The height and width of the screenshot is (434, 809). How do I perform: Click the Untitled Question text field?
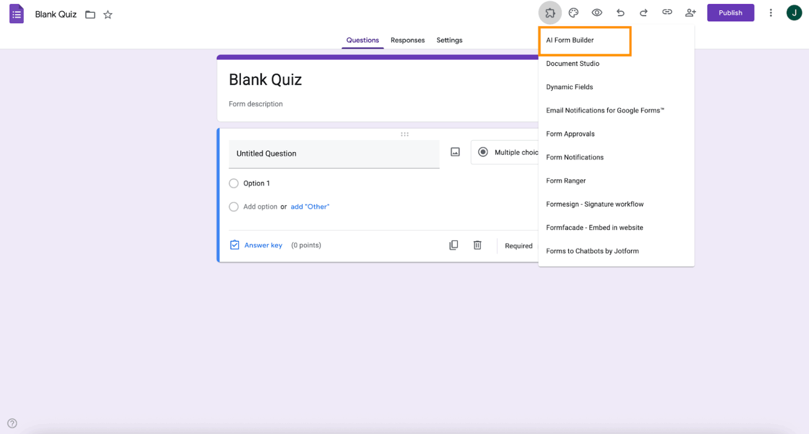click(316, 154)
